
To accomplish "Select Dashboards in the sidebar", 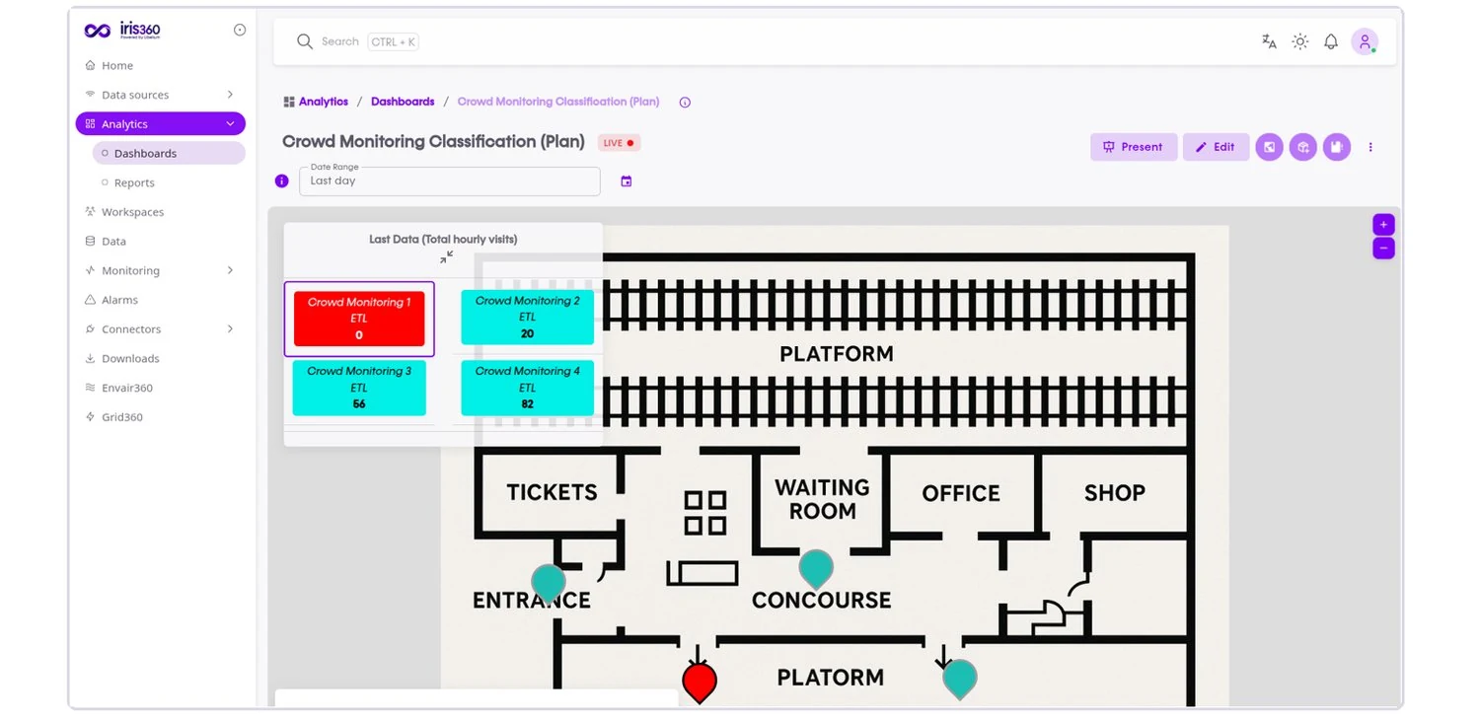I will [170, 153].
